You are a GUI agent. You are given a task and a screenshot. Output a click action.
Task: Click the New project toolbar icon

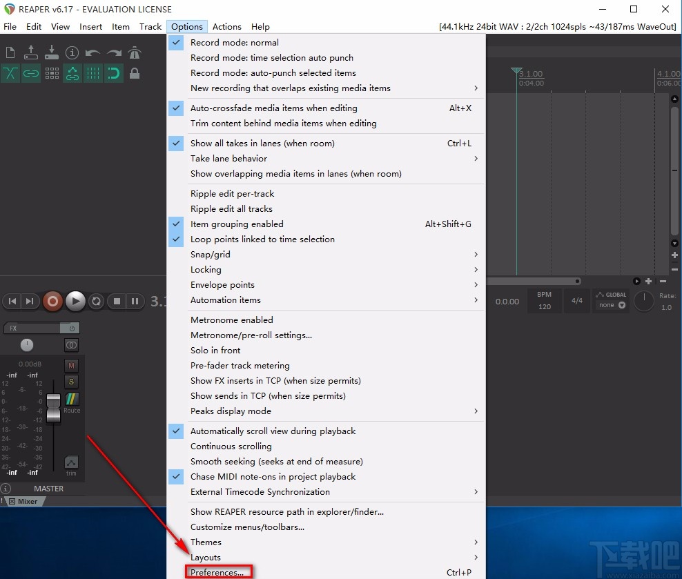tap(10, 52)
